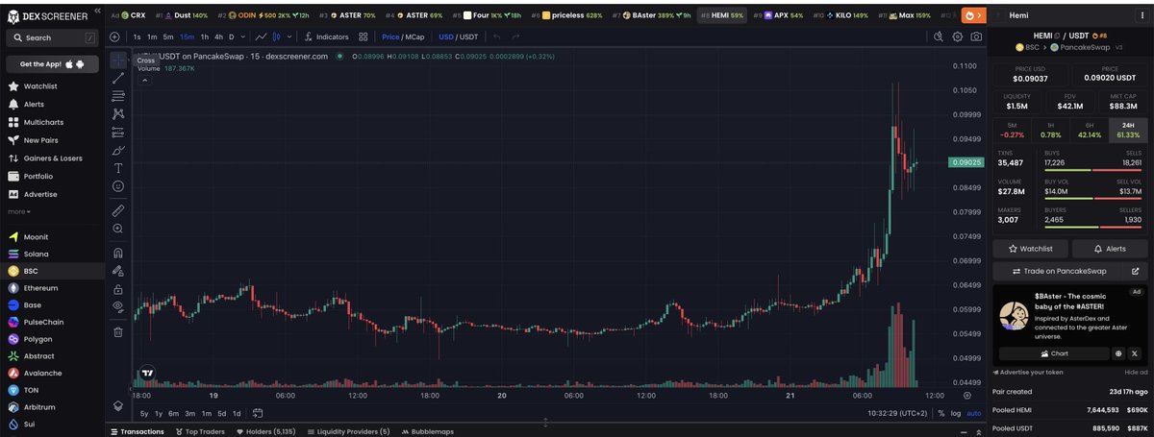
Task: Toggle the log scale option
Action: 955,413
